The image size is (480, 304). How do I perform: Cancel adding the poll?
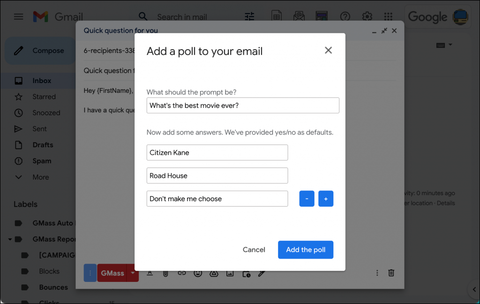coord(254,250)
